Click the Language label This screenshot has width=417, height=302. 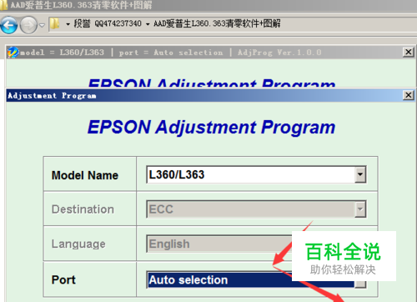click(x=78, y=244)
